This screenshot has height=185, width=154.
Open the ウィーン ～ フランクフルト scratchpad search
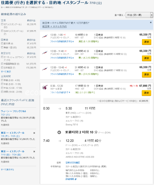click(14, 111)
